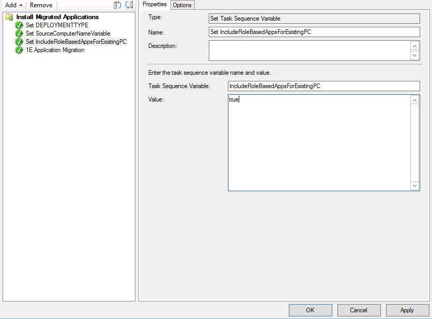Open the Add dropdown menu
The width and height of the screenshot is (432, 319).
pyautogui.click(x=13, y=5)
